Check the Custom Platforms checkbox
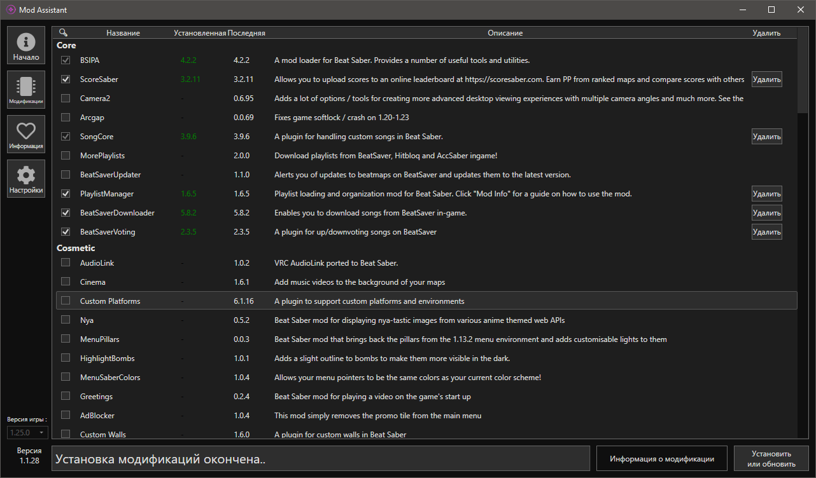Viewport: 816px width, 478px height. point(66,301)
